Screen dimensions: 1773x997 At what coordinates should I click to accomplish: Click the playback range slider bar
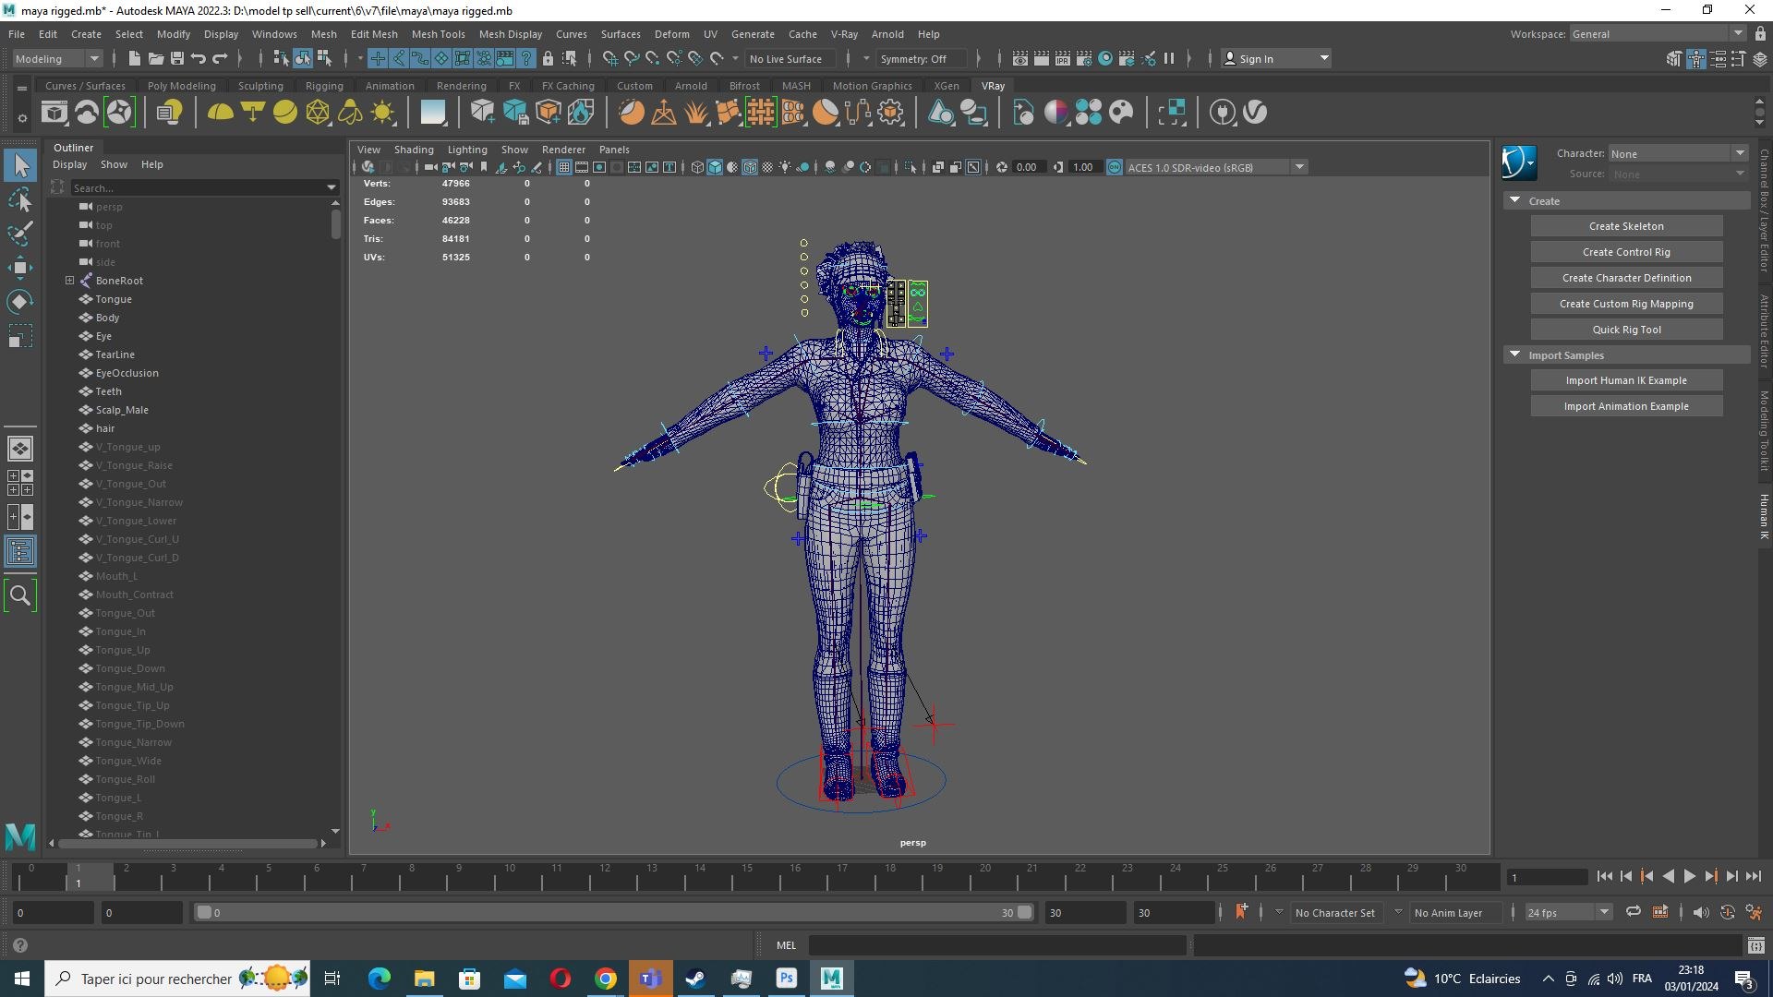click(x=614, y=912)
